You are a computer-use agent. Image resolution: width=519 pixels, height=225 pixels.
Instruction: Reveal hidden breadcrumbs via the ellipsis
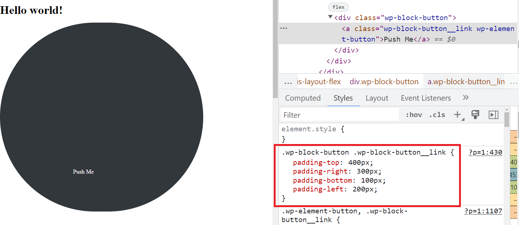pyautogui.click(x=288, y=81)
